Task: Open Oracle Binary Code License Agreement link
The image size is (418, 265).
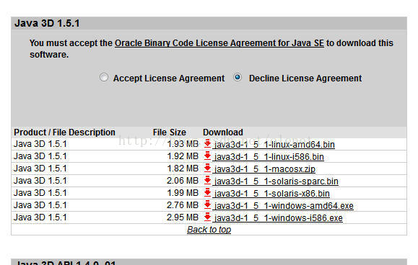Action: pyautogui.click(x=219, y=43)
